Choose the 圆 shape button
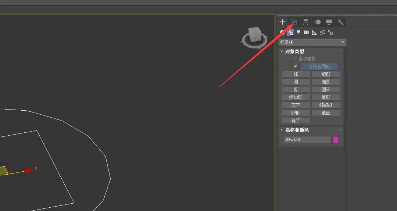This screenshot has width=397, height=211. point(296,82)
